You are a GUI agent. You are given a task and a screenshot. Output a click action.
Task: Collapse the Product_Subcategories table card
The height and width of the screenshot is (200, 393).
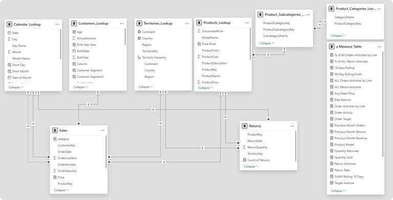point(267,43)
